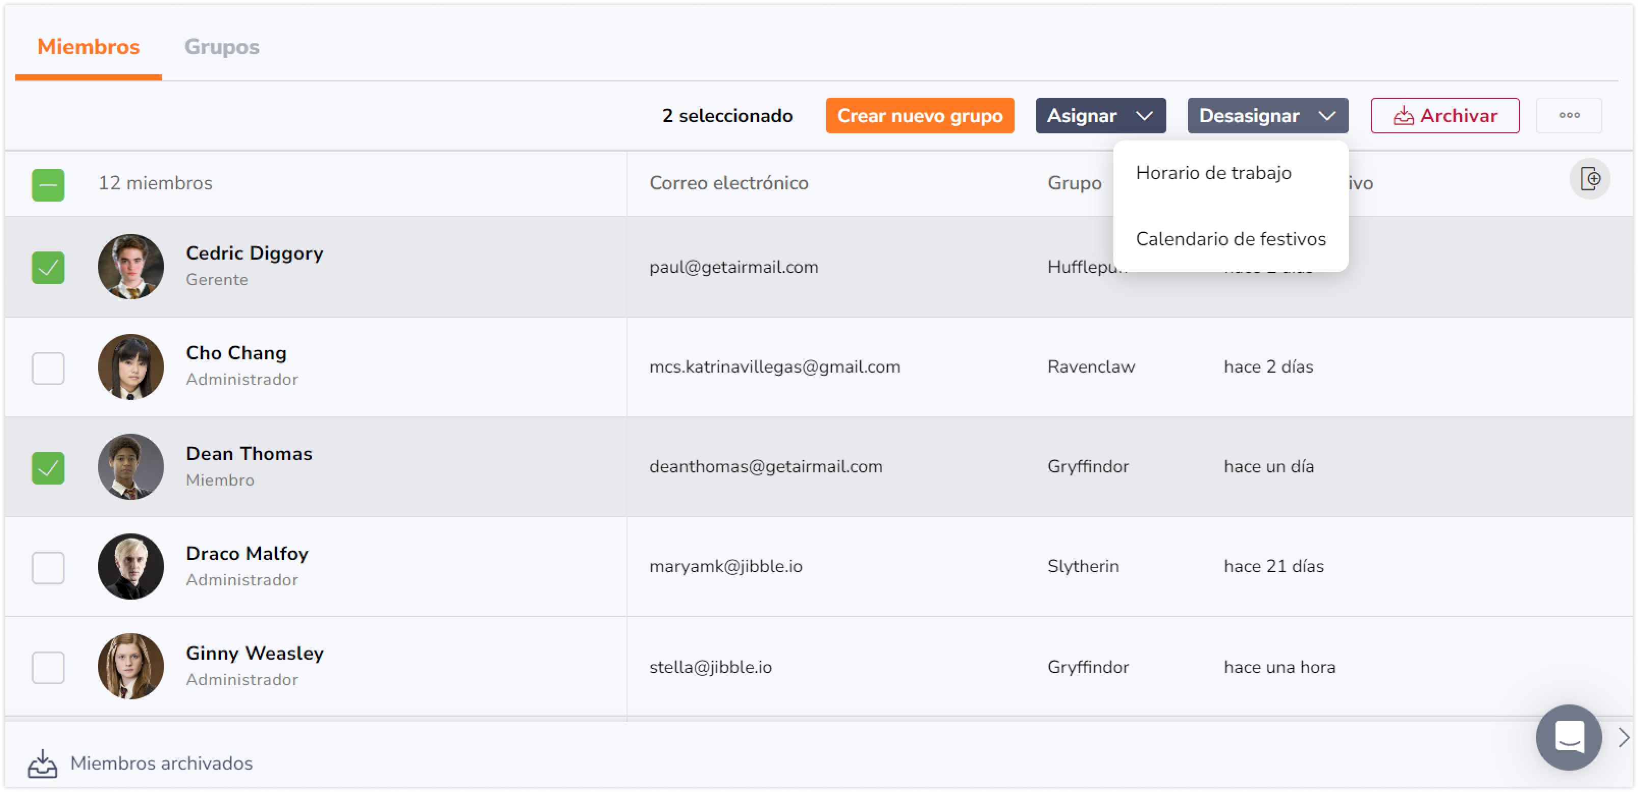Open the Miembros tab
Screen dimensions: 1638x792
coord(89,46)
